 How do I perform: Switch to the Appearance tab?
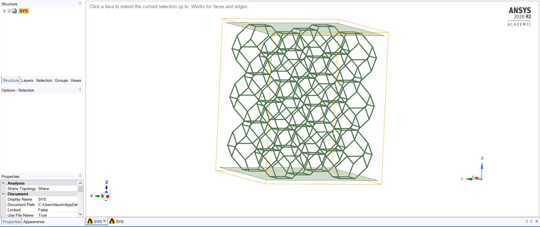pyautogui.click(x=34, y=222)
